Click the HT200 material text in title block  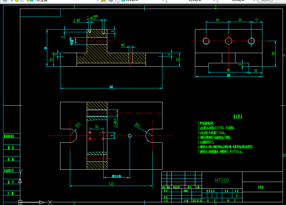[x=222, y=181]
